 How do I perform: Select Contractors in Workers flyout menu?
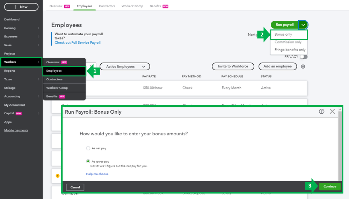tap(64, 79)
